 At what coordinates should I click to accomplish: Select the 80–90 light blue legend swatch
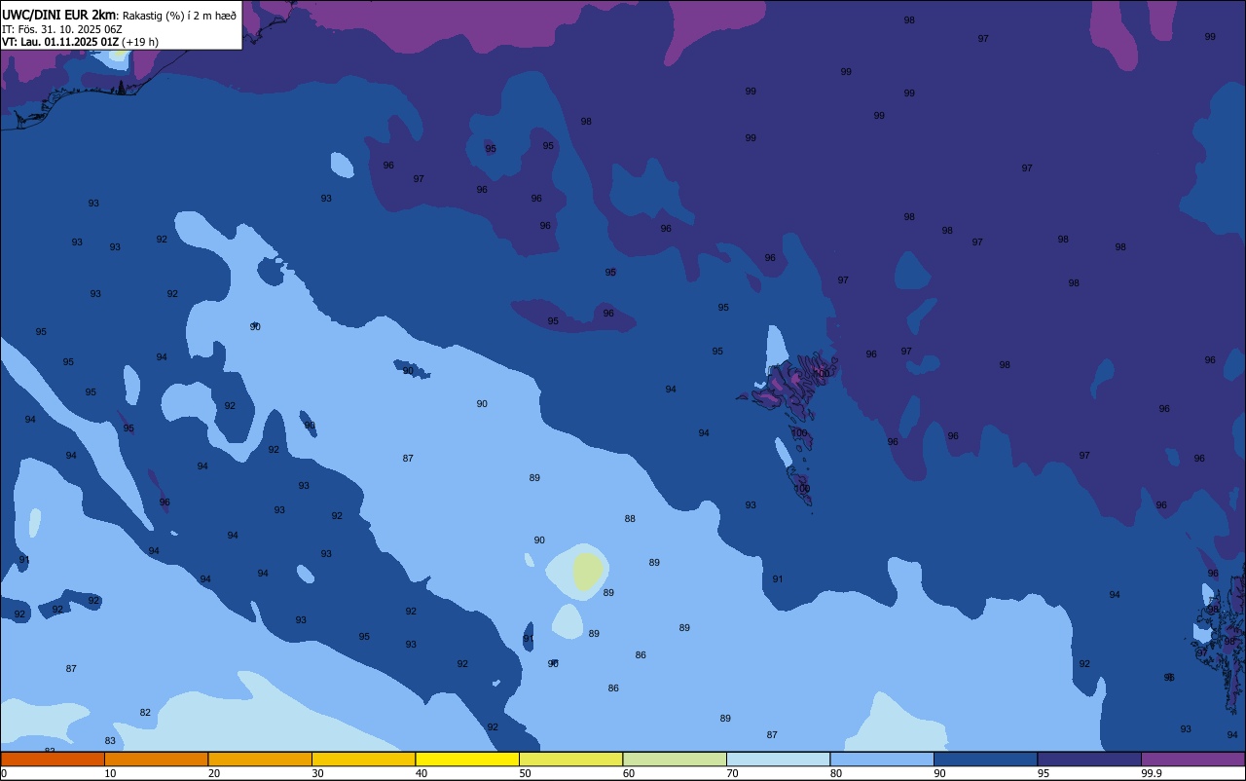click(x=882, y=759)
